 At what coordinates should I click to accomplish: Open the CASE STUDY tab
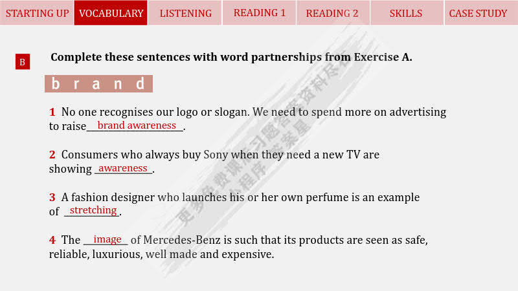tap(481, 13)
